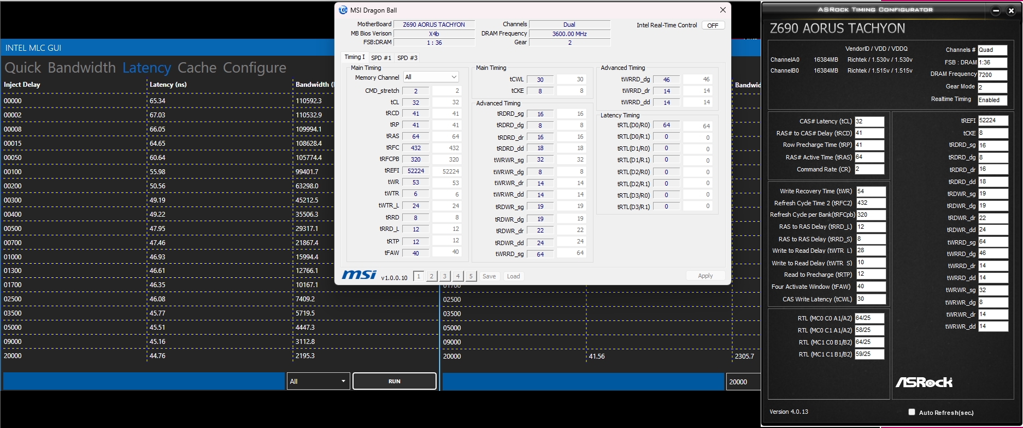
Task: Click the Version 4.0.13 label in ASRock
Action: tap(789, 412)
